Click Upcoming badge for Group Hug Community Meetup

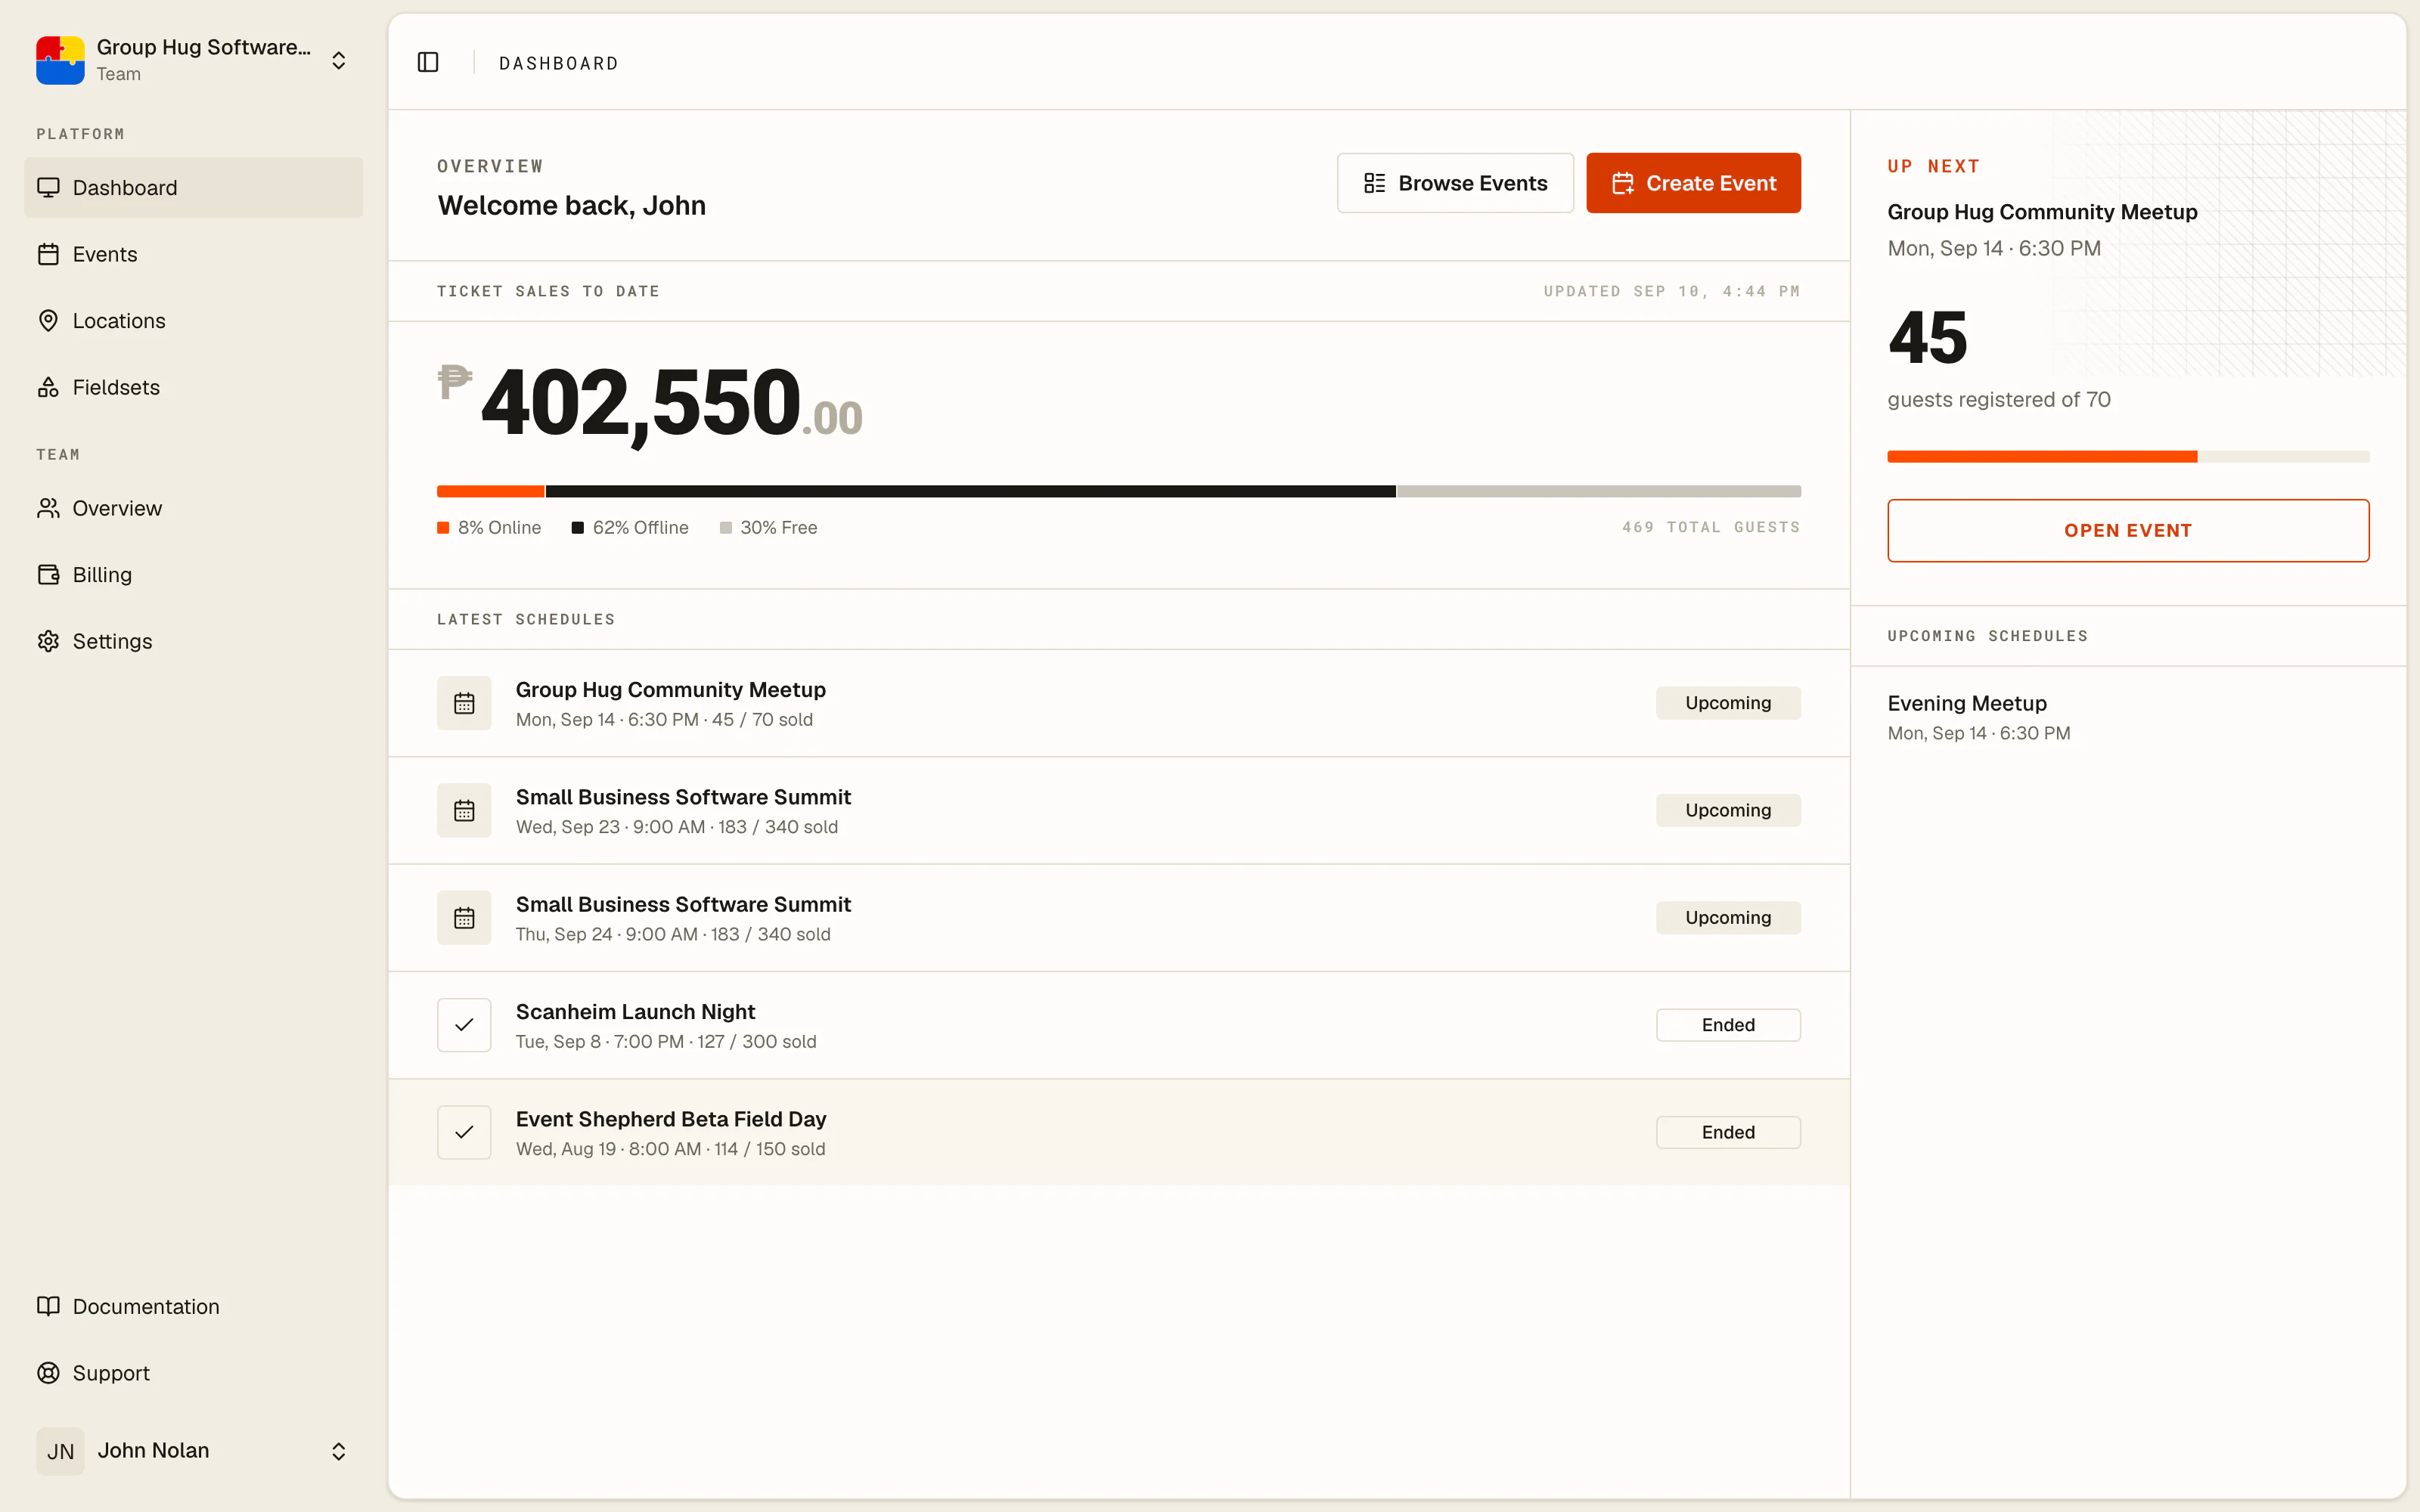(1728, 703)
